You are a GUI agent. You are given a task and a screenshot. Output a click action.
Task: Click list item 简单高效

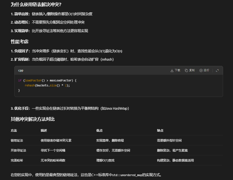[52, 14]
